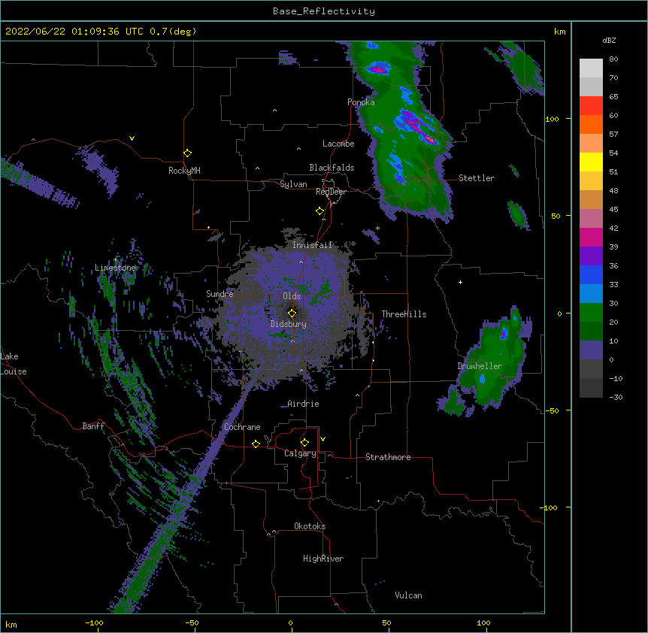Click the Lake Louise label

(14, 364)
